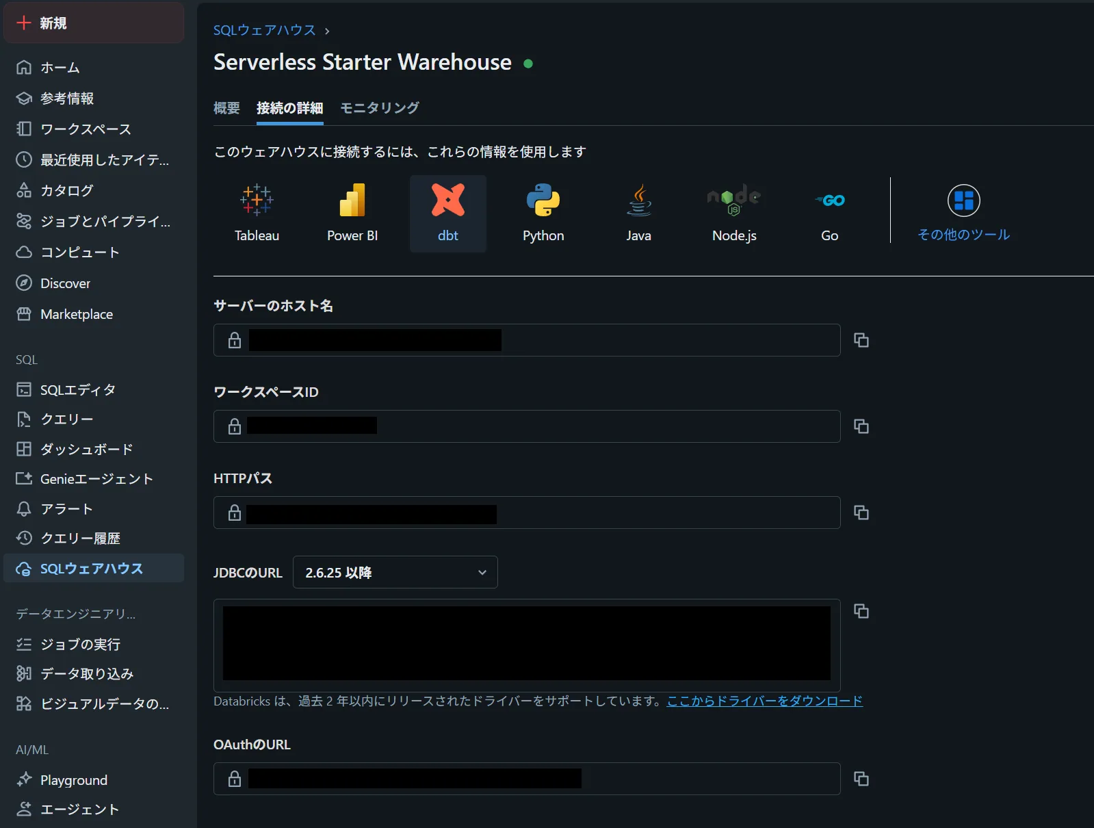Select the dbt connection option
This screenshot has height=828, width=1094.
[448, 214]
